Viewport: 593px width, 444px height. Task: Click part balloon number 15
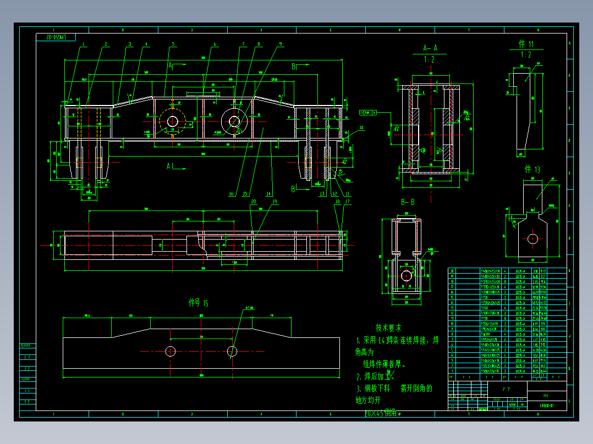pyautogui.click(x=245, y=194)
